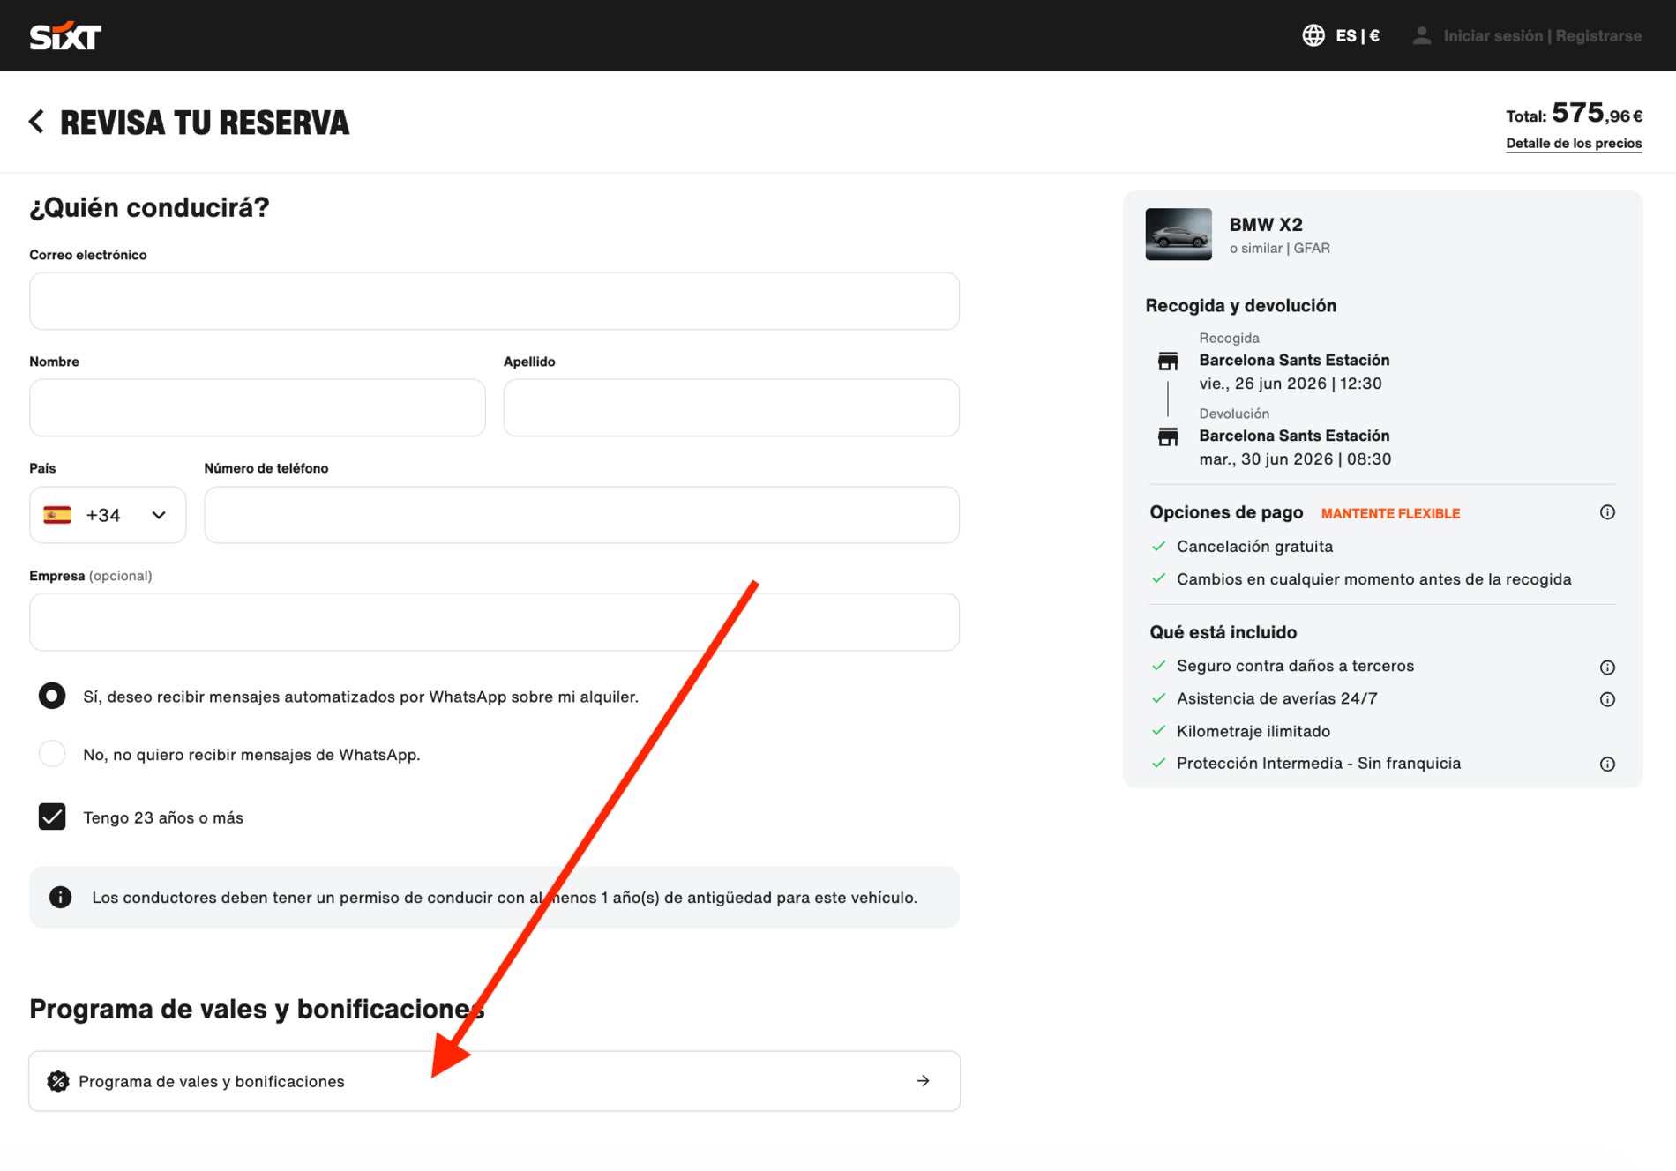
Task: Click the Devolución store icon
Action: (x=1168, y=436)
